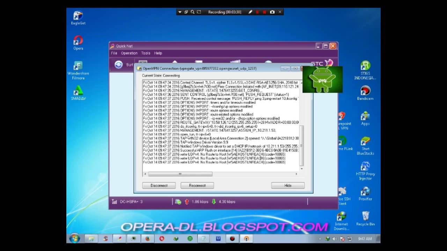The width and height of the screenshot is (447, 251).
Task: Open the EagleGet desktop shortcut
Action: tap(78, 18)
